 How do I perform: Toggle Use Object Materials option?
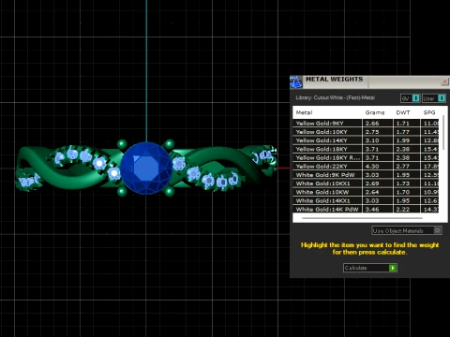(407, 230)
